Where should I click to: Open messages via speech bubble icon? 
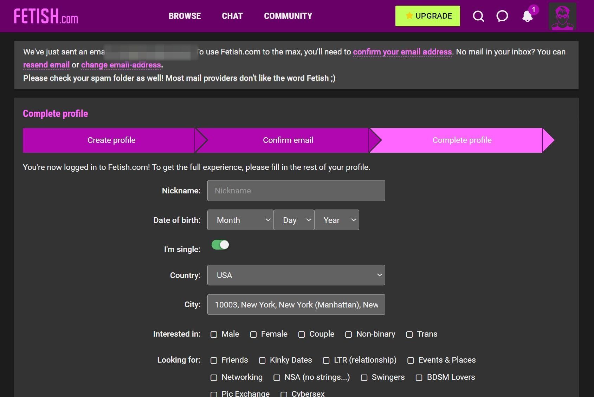coord(502,16)
